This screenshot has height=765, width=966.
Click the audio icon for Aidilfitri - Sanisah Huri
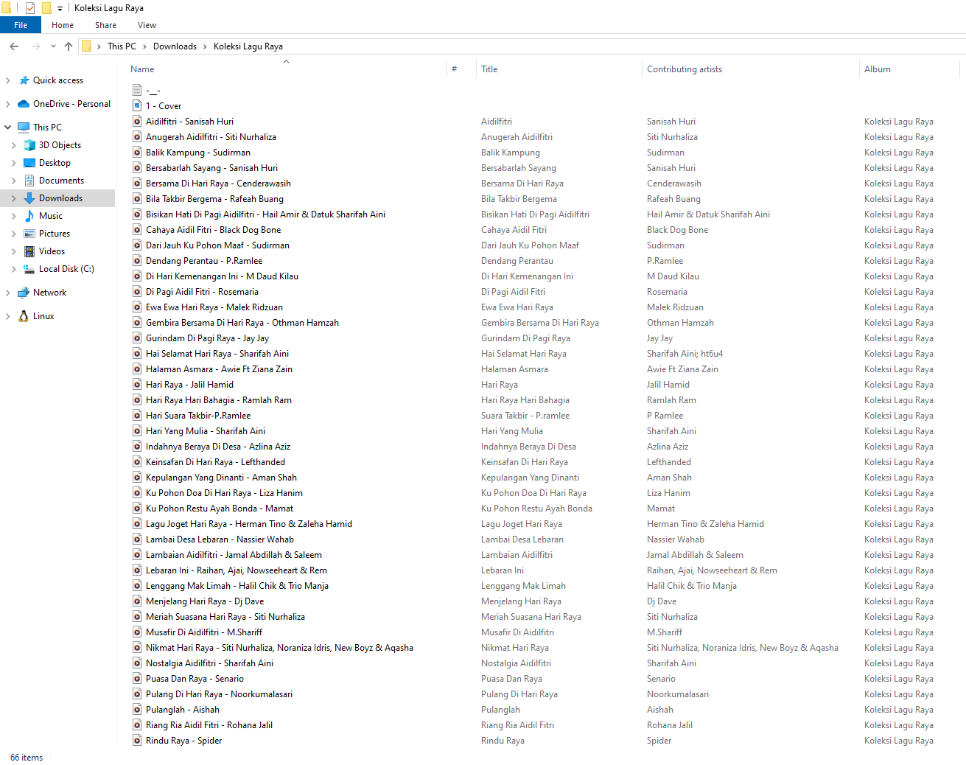tap(137, 122)
